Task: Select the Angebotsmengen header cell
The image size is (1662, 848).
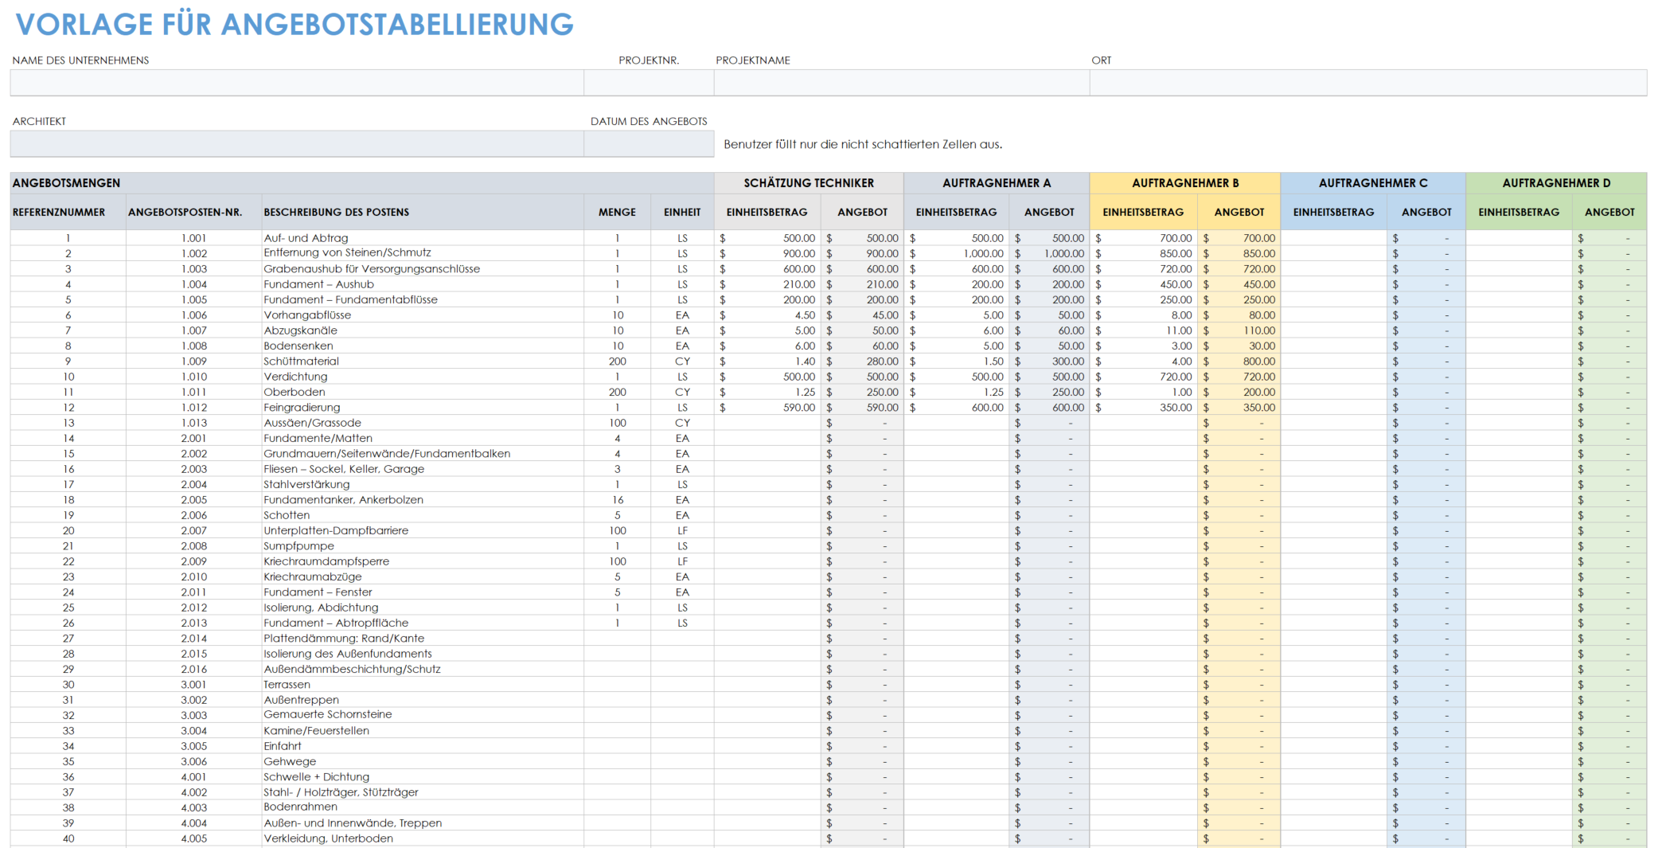Action: [x=362, y=183]
